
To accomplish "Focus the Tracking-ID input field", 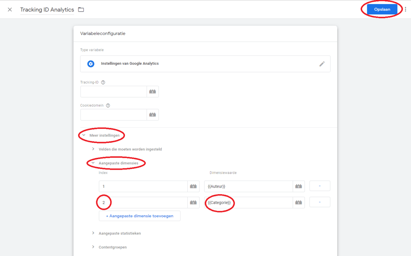I will pyautogui.click(x=114, y=92).
